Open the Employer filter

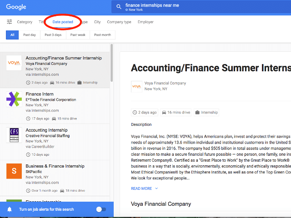pos(145,22)
